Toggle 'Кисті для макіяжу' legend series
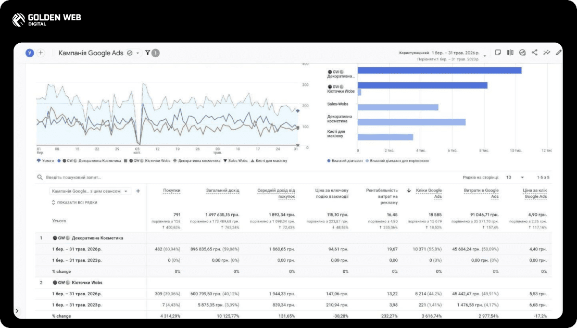577x328 pixels. (x=269, y=161)
